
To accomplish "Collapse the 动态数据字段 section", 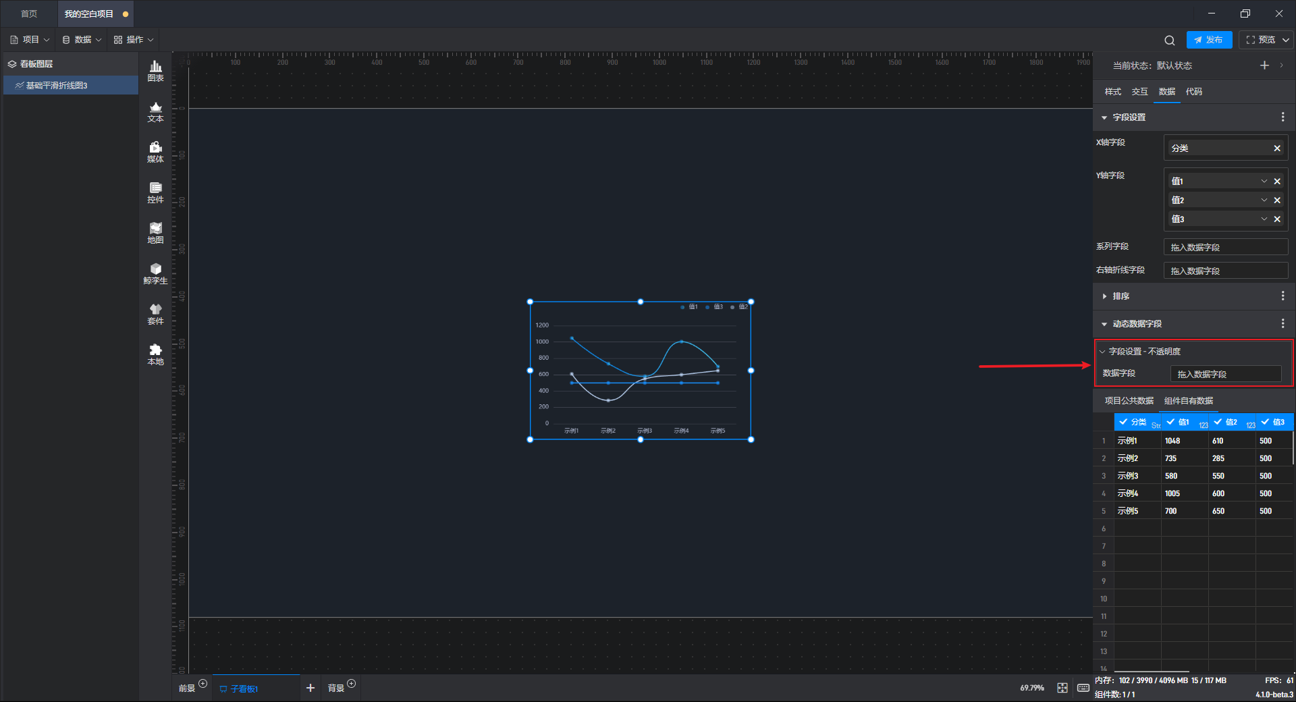I will pyautogui.click(x=1104, y=324).
